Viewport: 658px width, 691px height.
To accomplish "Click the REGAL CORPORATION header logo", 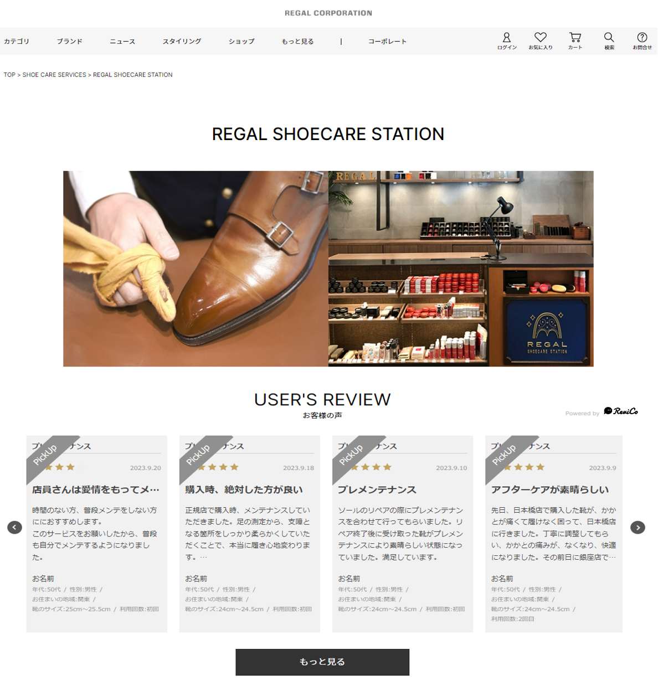I will pos(328,13).
